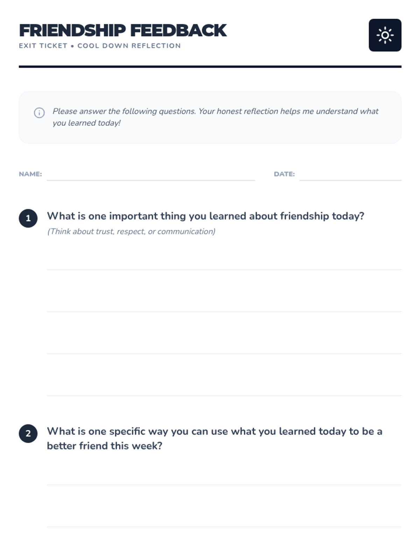Click the "Think about trust, respect" hint text
This screenshot has height=560, width=420.
(x=131, y=231)
